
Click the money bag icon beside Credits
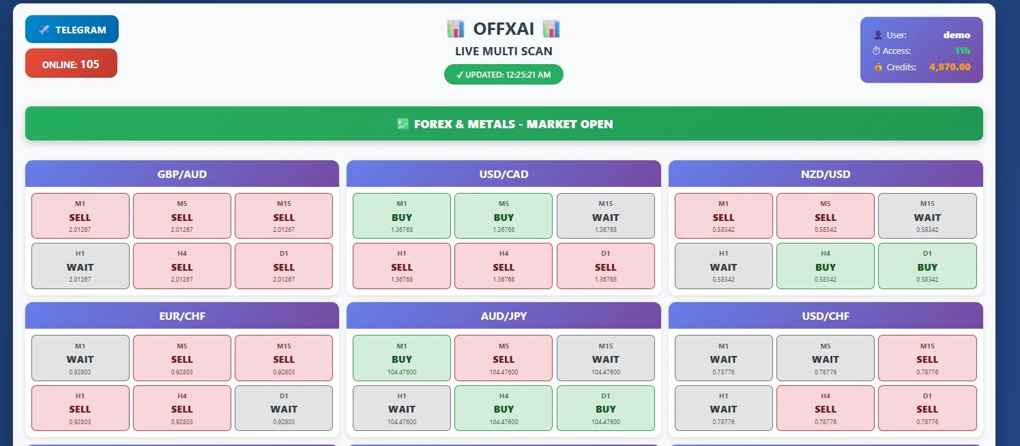(x=877, y=68)
